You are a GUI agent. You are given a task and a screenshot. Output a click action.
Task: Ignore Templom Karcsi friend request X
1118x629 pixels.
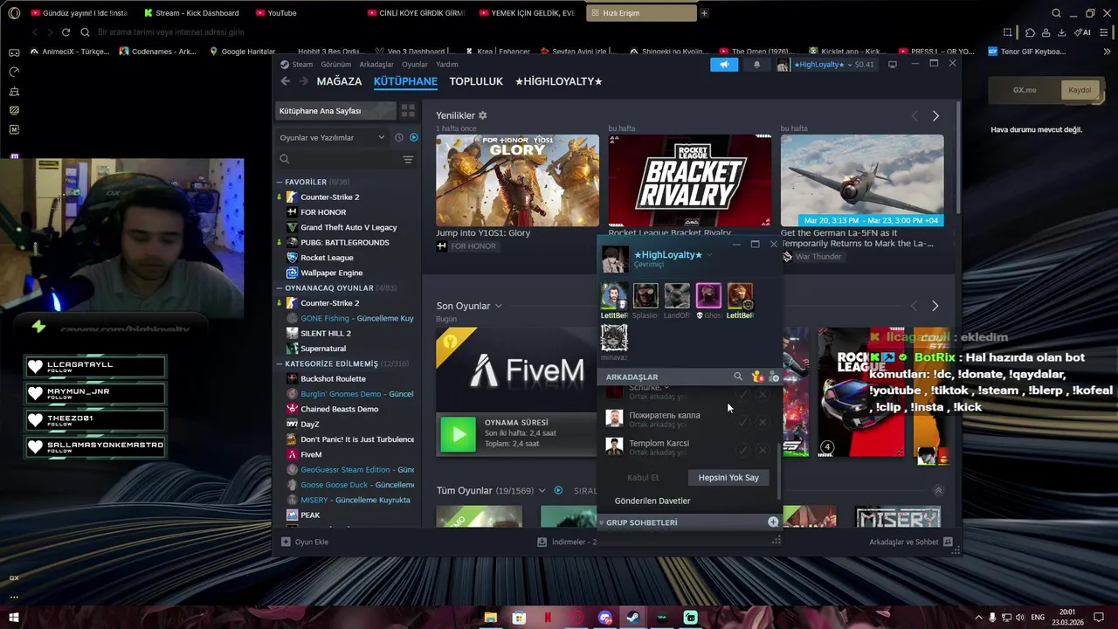pos(763,449)
